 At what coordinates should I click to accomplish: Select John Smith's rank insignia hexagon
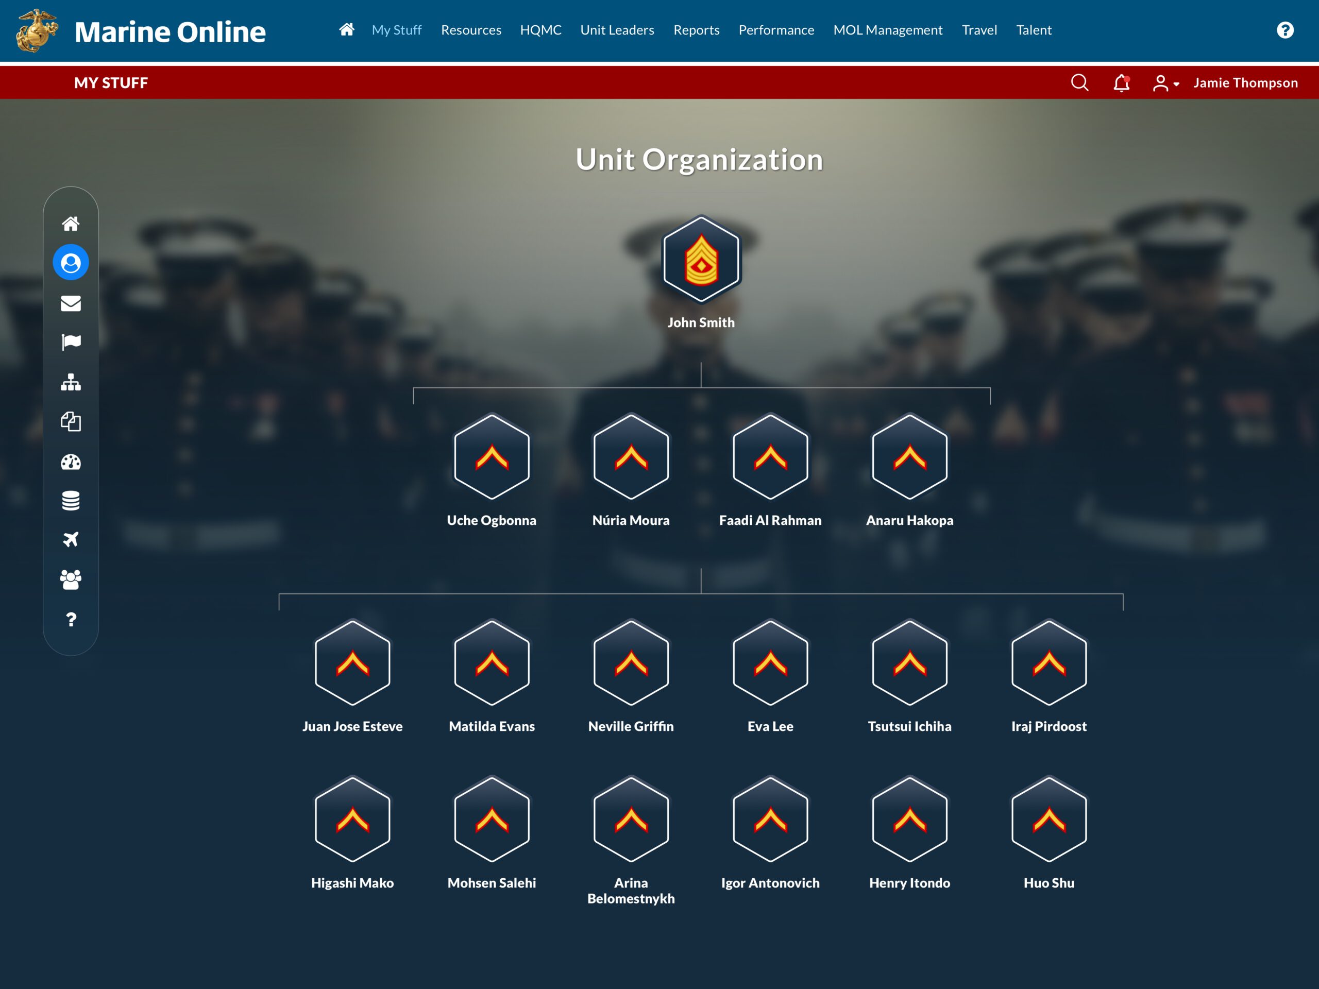701,259
